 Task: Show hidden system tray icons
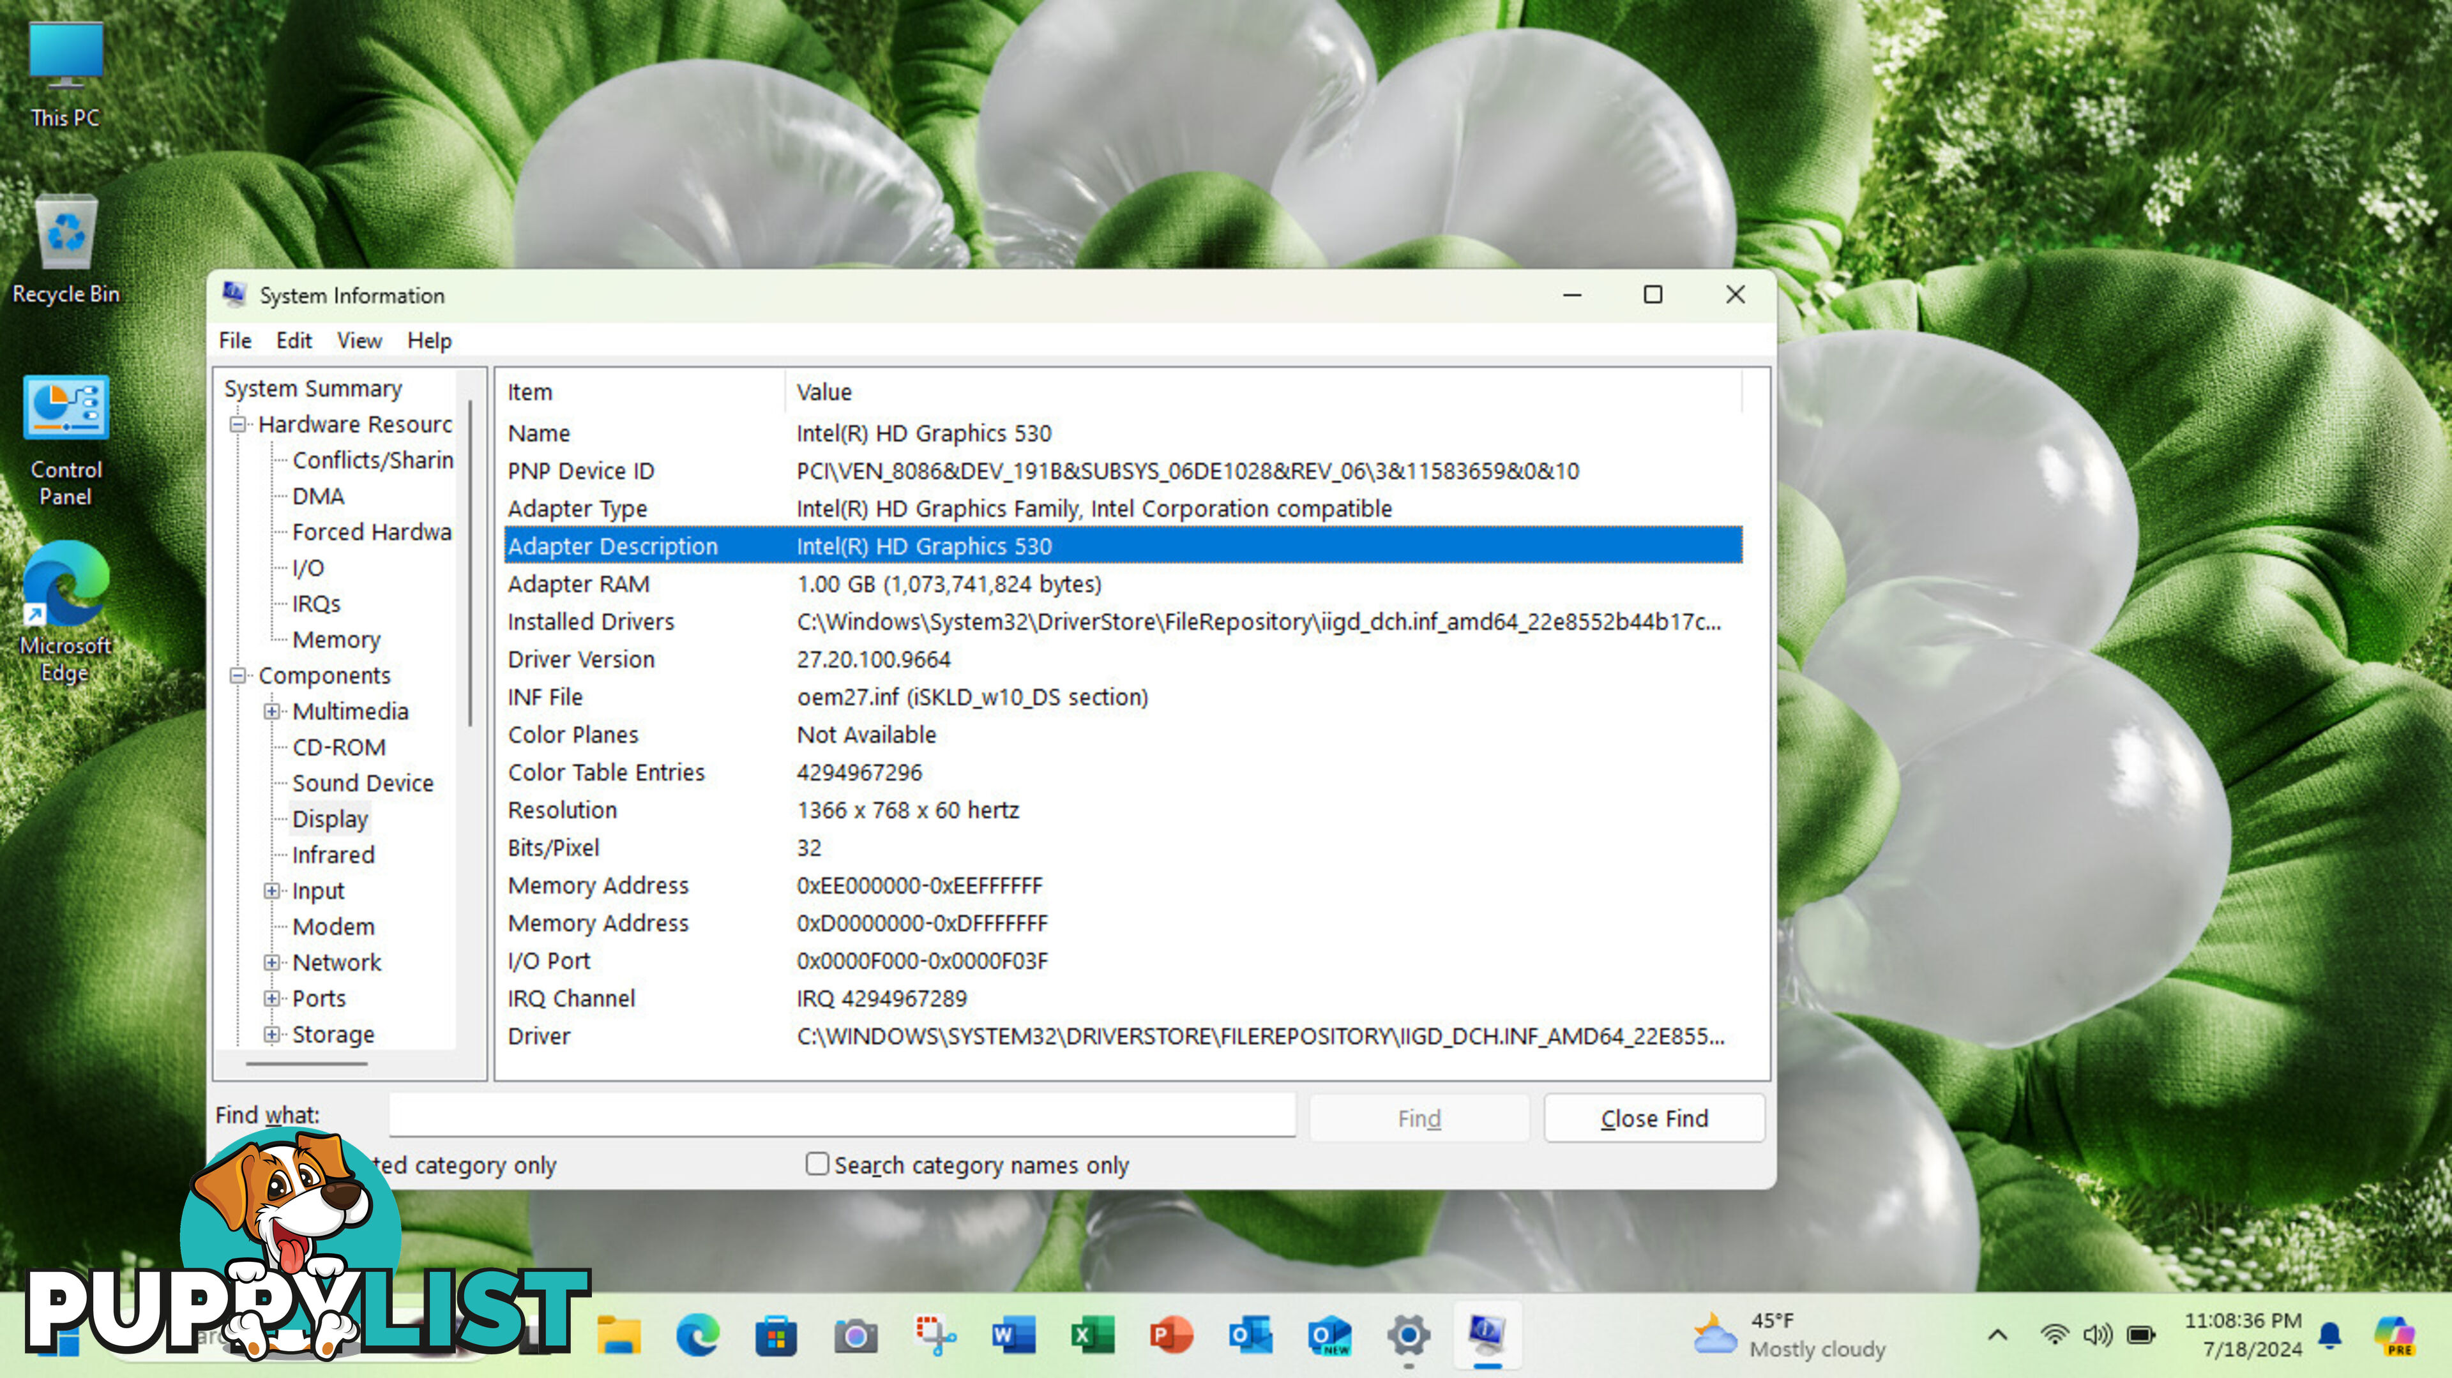(x=1997, y=1334)
